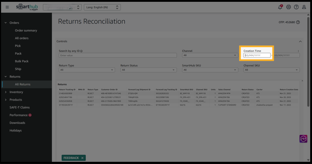Open the language selector Lang: English (IN)

(x=102, y=7)
